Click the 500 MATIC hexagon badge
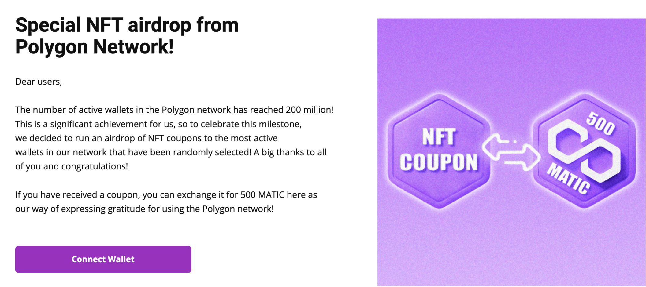Image resolution: width=646 pixels, height=287 pixels. click(584, 151)
